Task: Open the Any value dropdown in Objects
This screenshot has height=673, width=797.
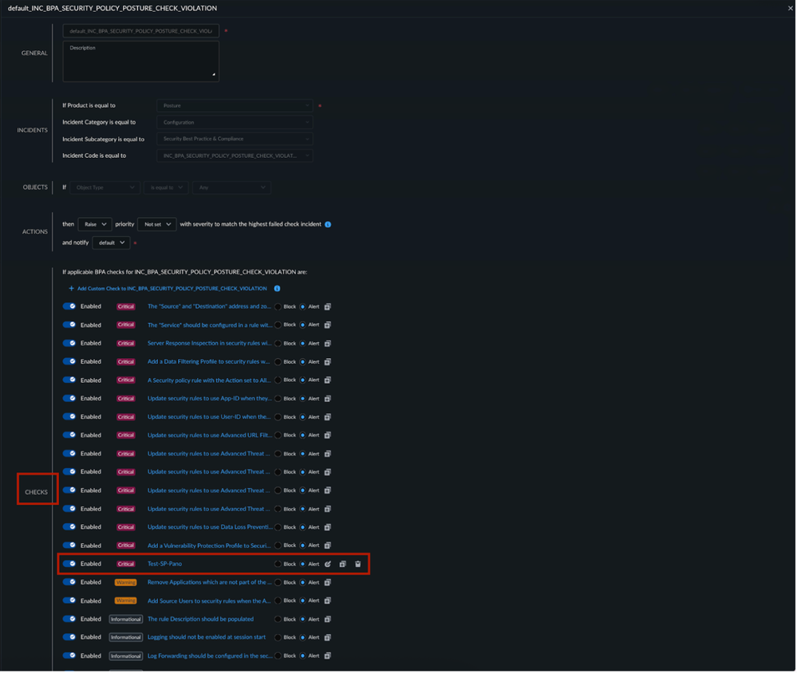Action: click(x=232, y=188)
